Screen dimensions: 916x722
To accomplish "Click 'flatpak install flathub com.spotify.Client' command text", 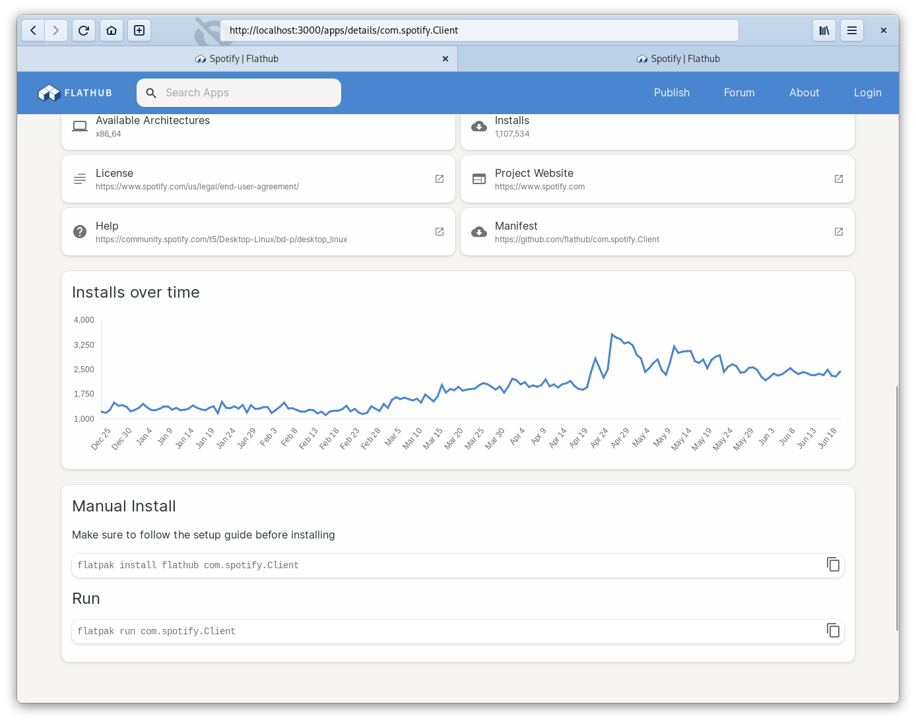I will pos(188,565).
